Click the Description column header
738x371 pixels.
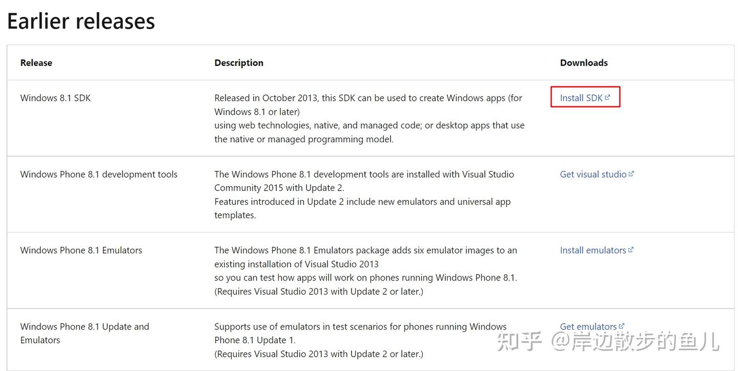pyautogui.click(x=239, y=62)
